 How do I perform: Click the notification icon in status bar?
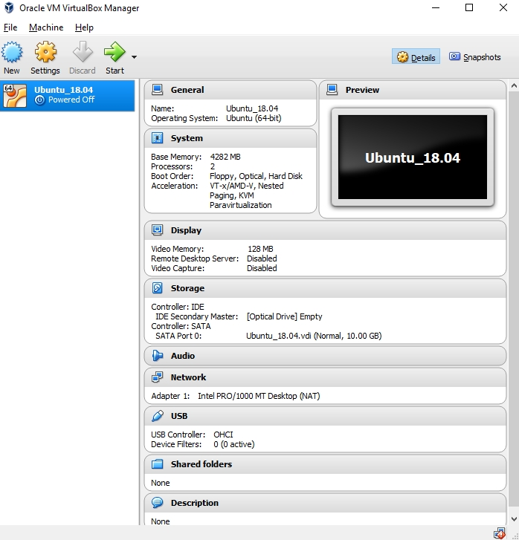pos(500,533)
